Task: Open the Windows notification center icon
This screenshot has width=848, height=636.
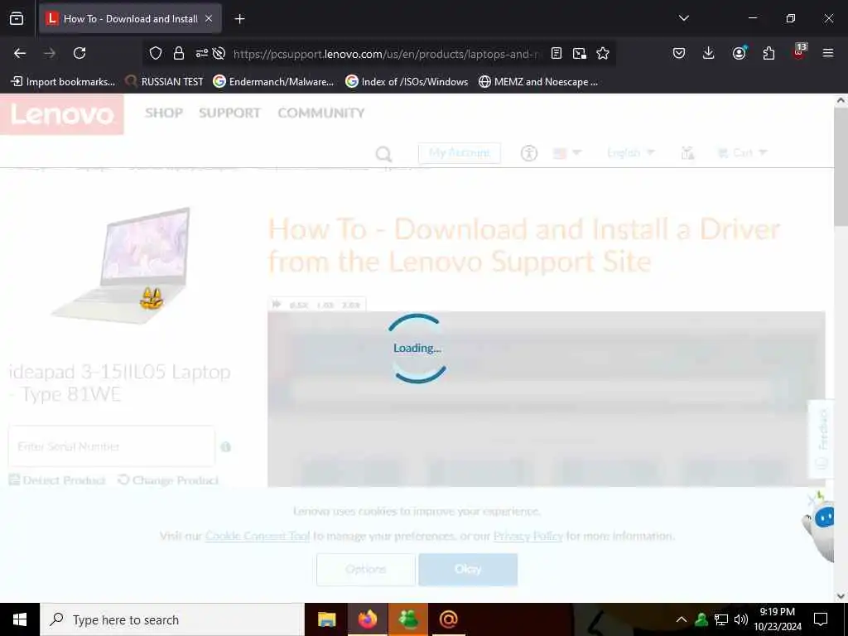Action: 821,619
